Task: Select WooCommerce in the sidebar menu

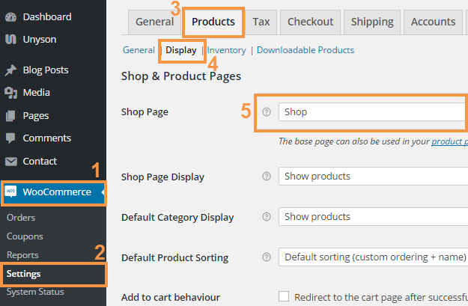Action: (53, 192)
